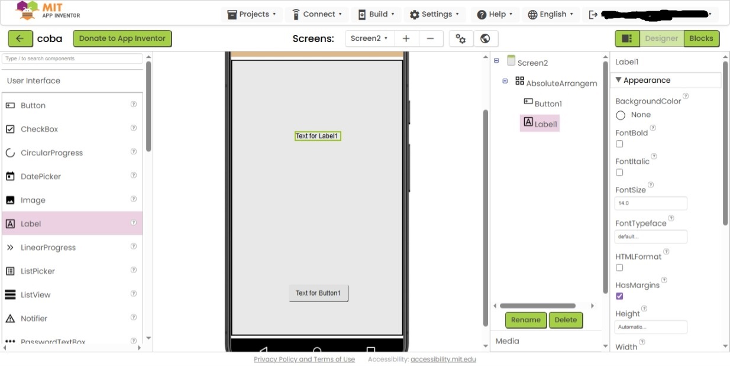Image resolution: width=730 pixels, height=366 pixels.
Task: Open project properties gears icon
Action: pyautogui.click(x=461, y=38)
